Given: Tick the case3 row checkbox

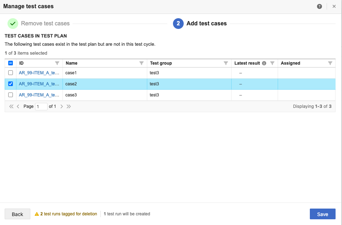Looking at the screenshot, I should pos(10,95).
